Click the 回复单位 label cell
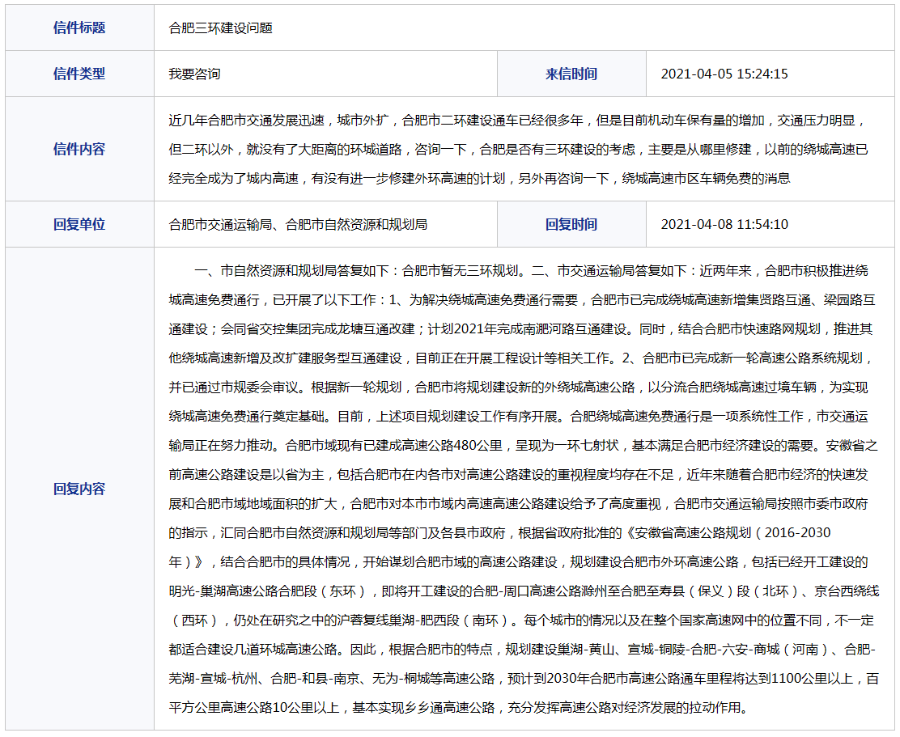900x737 pixels. [x=80, y=224]
